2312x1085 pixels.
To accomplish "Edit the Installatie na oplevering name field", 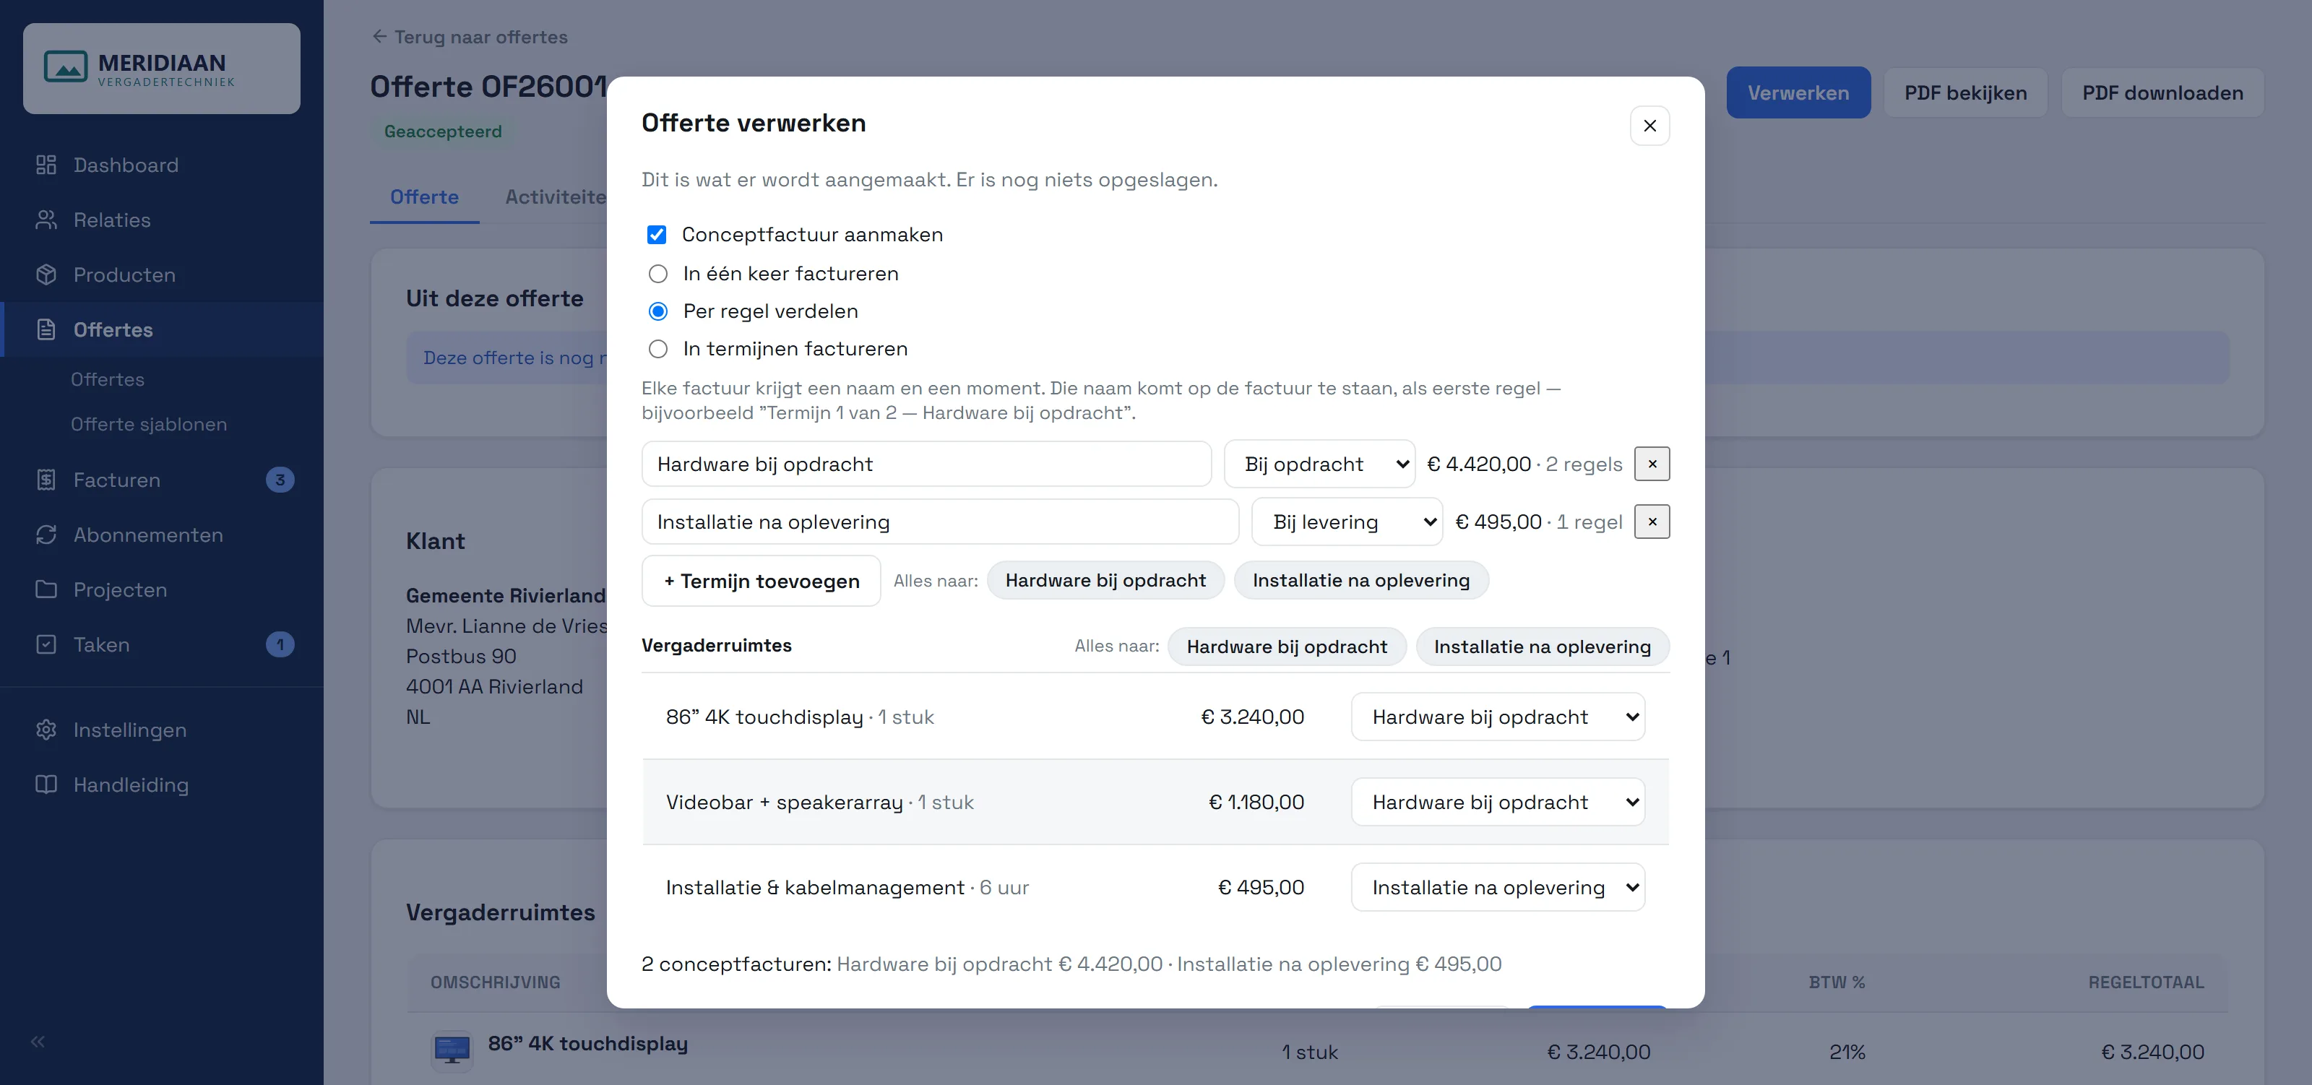I will click(940, 522).
